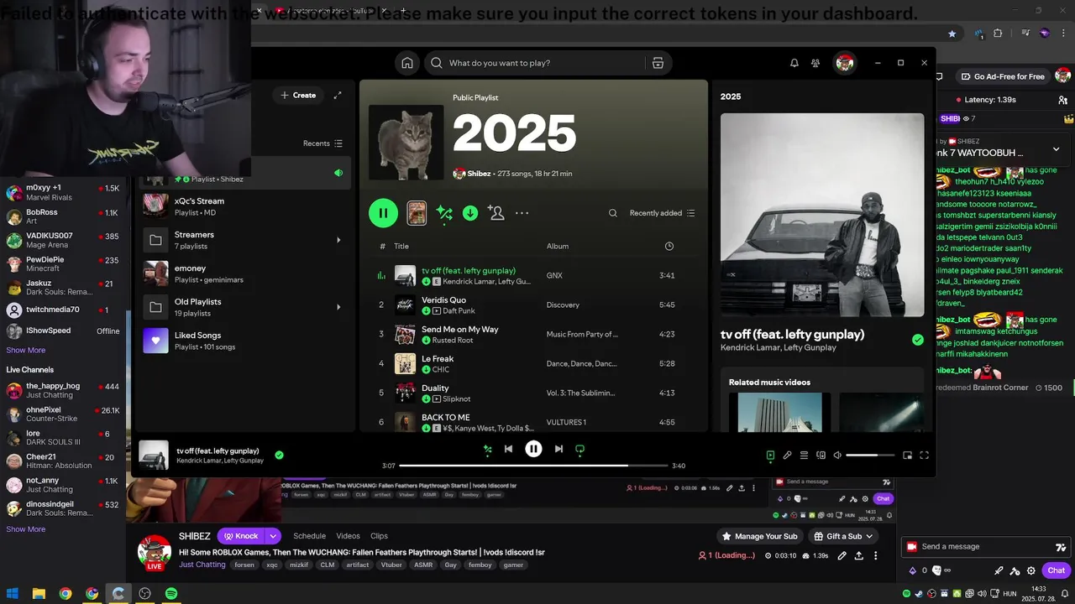The image size is (1075, 604).
Task: Open Twitch Schedule tab
Action: click(x=309, y=536)
